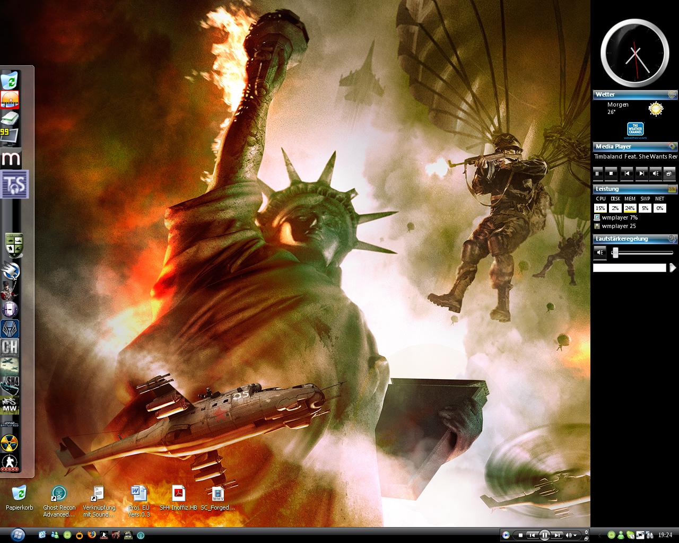Open the scanner/drive icon in the dock
Viewport: 679px width, 543px height.
pos(10,118)
